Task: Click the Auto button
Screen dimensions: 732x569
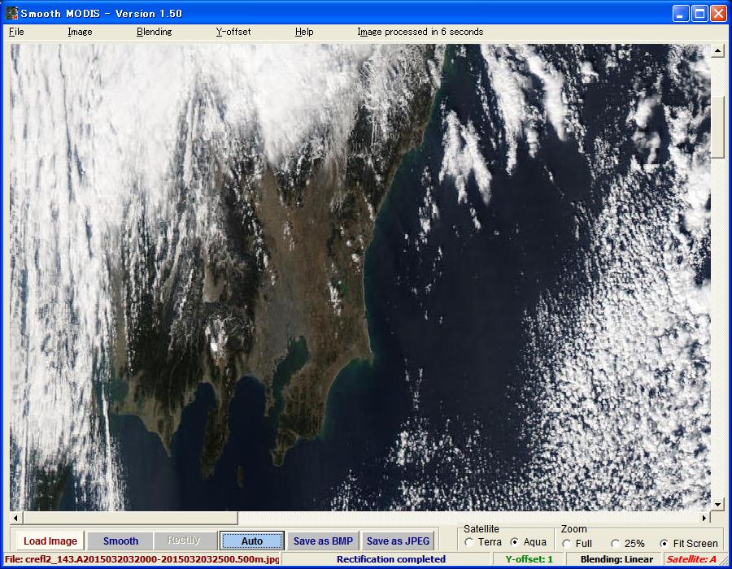Action: 252,541
